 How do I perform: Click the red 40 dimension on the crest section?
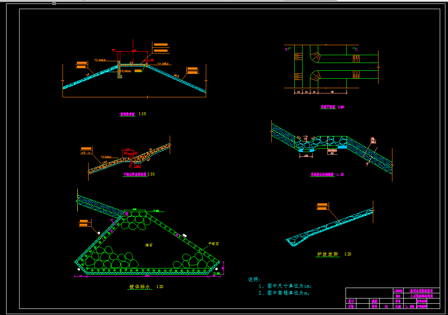pyautogui.click(x=152, y=60)
